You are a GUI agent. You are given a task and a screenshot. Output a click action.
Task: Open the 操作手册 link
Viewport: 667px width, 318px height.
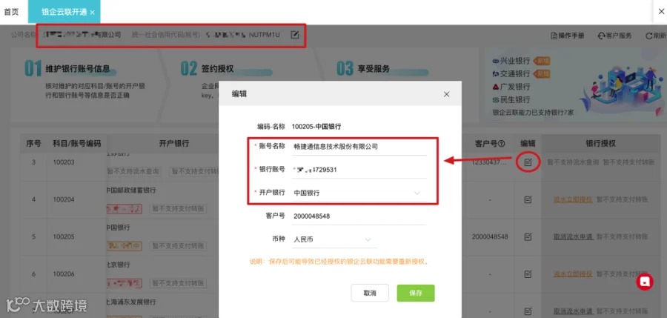point(568,36)
